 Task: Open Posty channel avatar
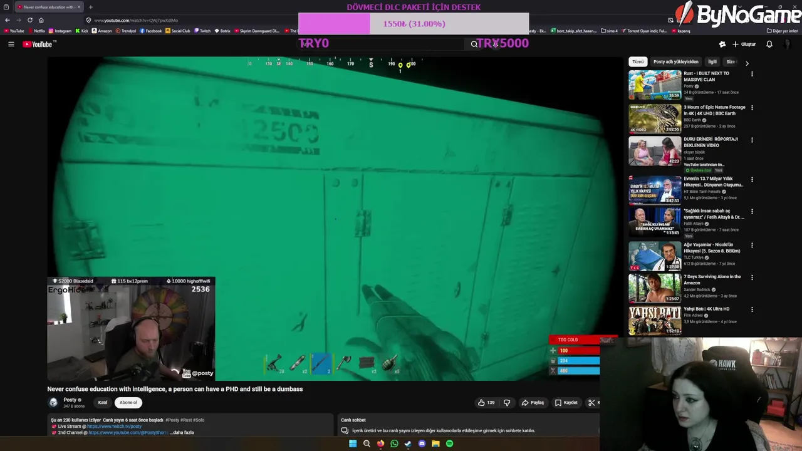[53, 402]
